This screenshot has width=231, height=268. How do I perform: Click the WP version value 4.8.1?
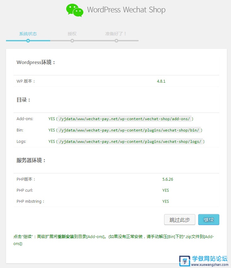(x=161, y=81)
